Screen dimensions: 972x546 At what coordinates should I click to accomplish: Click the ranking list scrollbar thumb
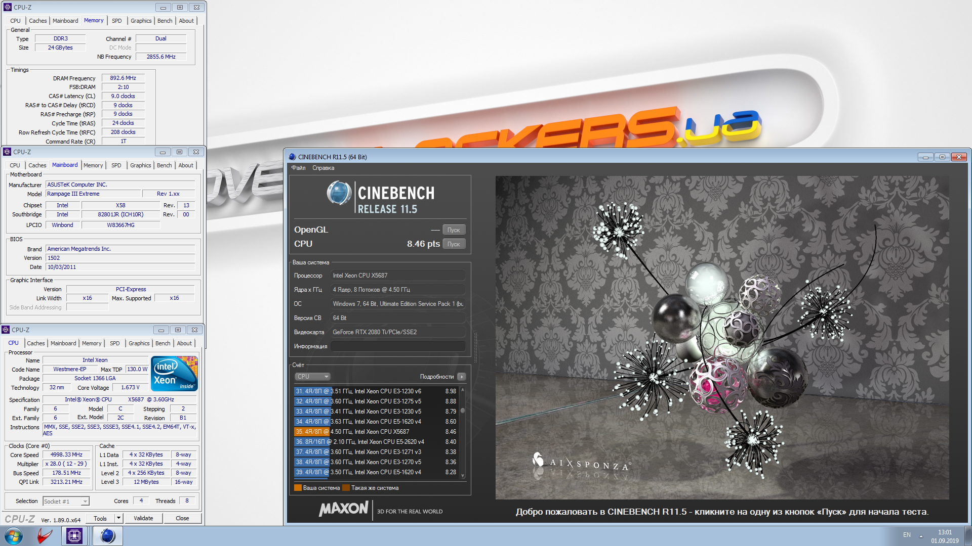(462, 411)
